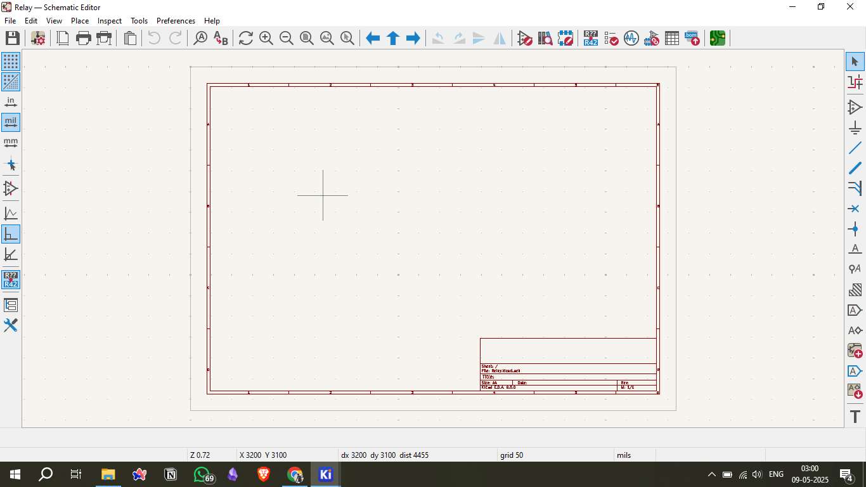Choose the Draw Wire tool
Viewport: 866px width, 487px height.
[855, 148]
